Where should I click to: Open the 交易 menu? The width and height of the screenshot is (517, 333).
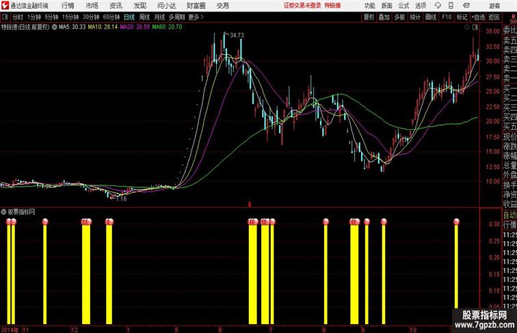[x=223, y=5]
